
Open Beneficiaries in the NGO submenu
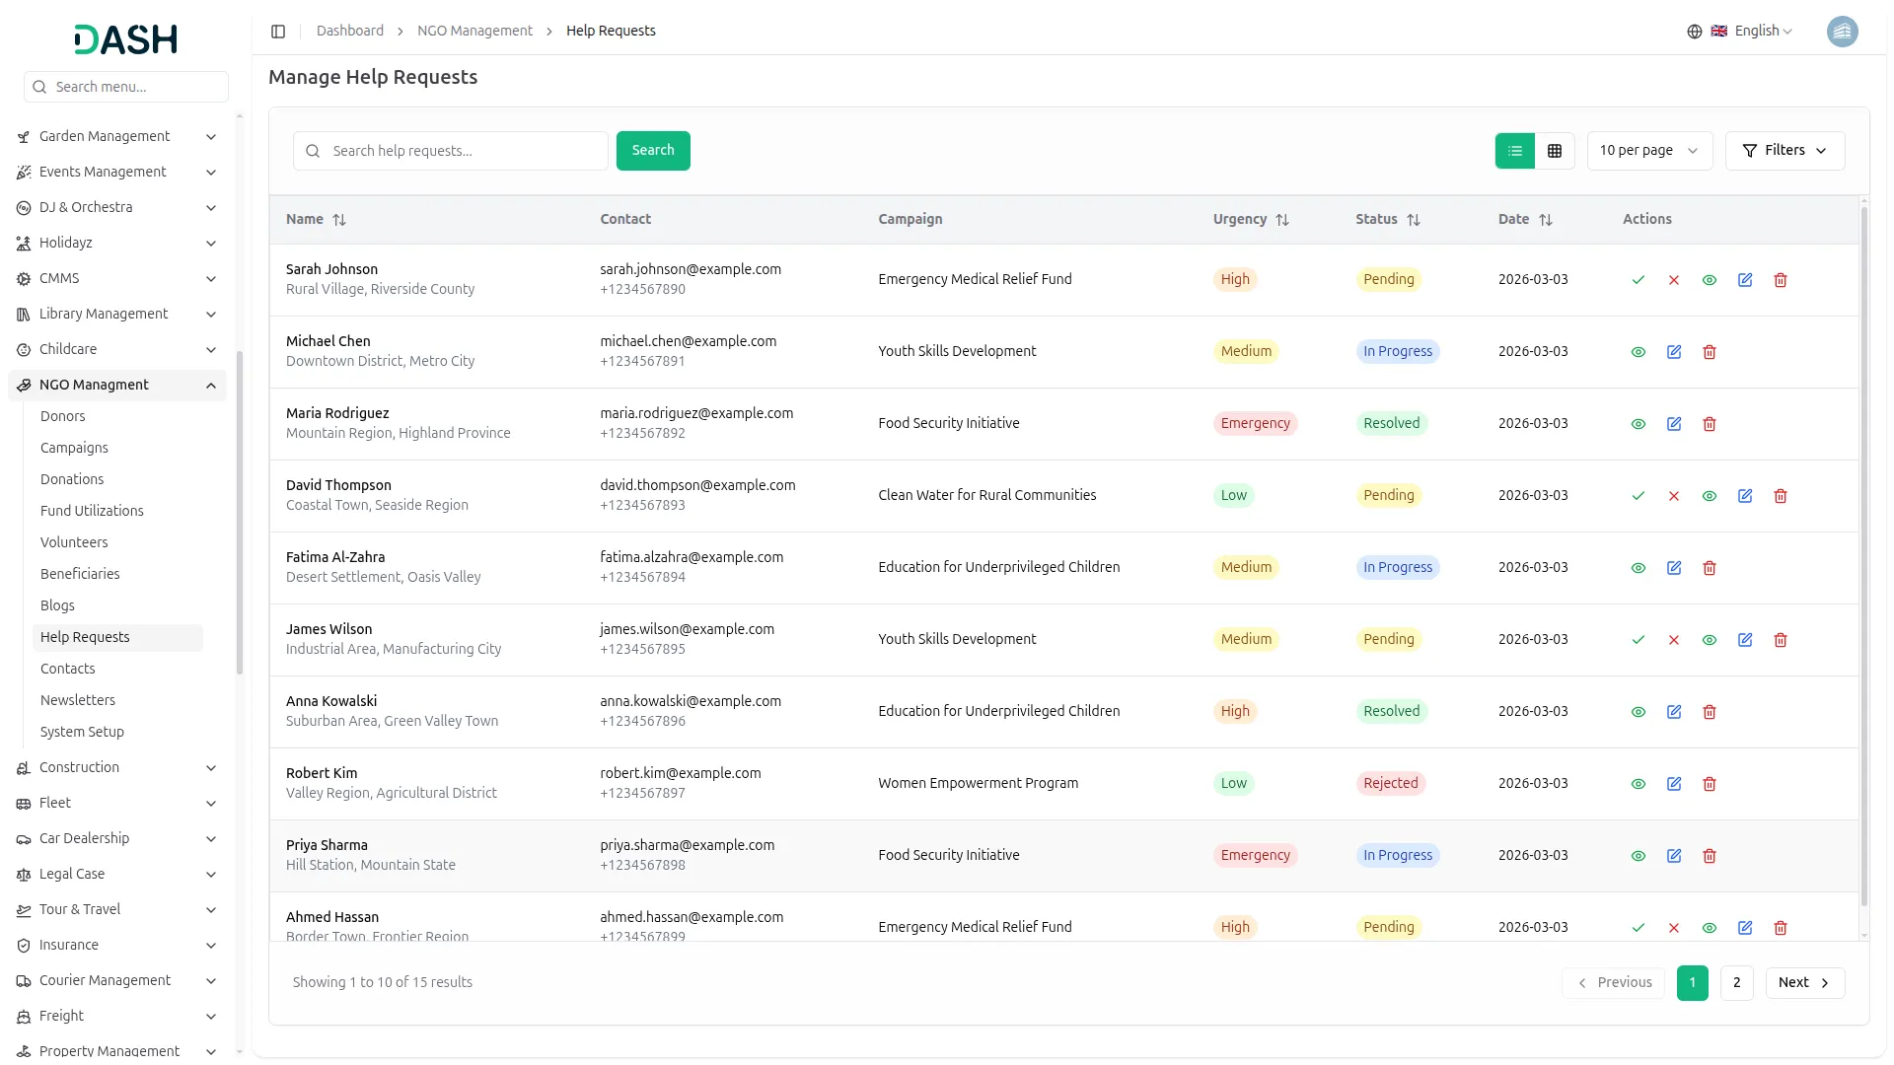click(80, 574)
